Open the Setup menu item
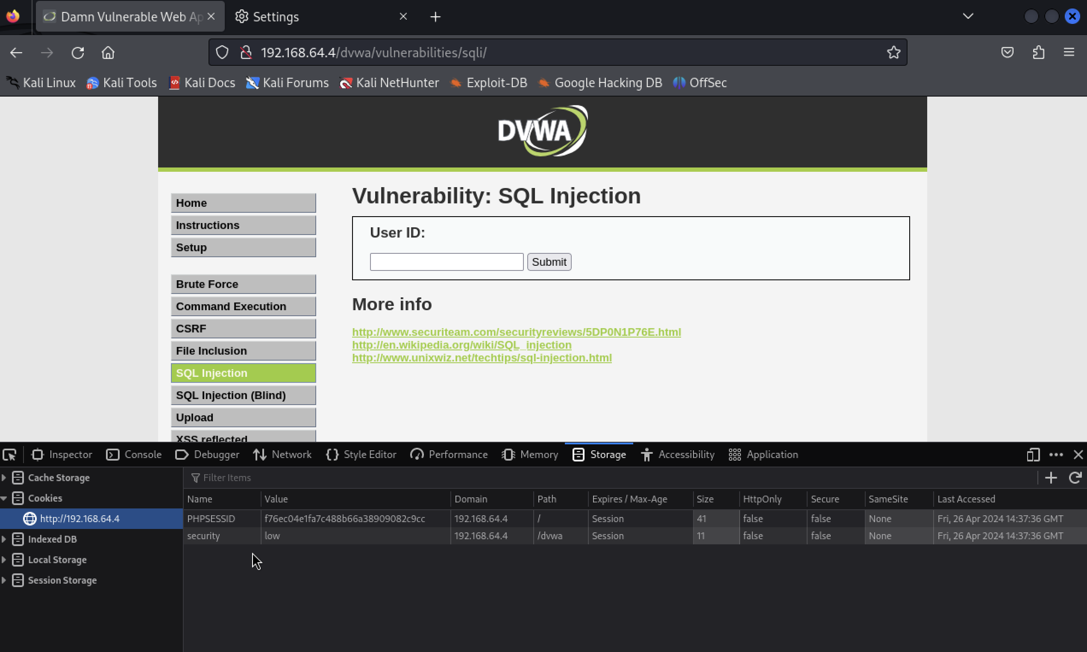 [x=244, y=247]
